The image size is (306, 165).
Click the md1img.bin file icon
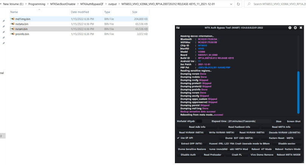point(12,19)
